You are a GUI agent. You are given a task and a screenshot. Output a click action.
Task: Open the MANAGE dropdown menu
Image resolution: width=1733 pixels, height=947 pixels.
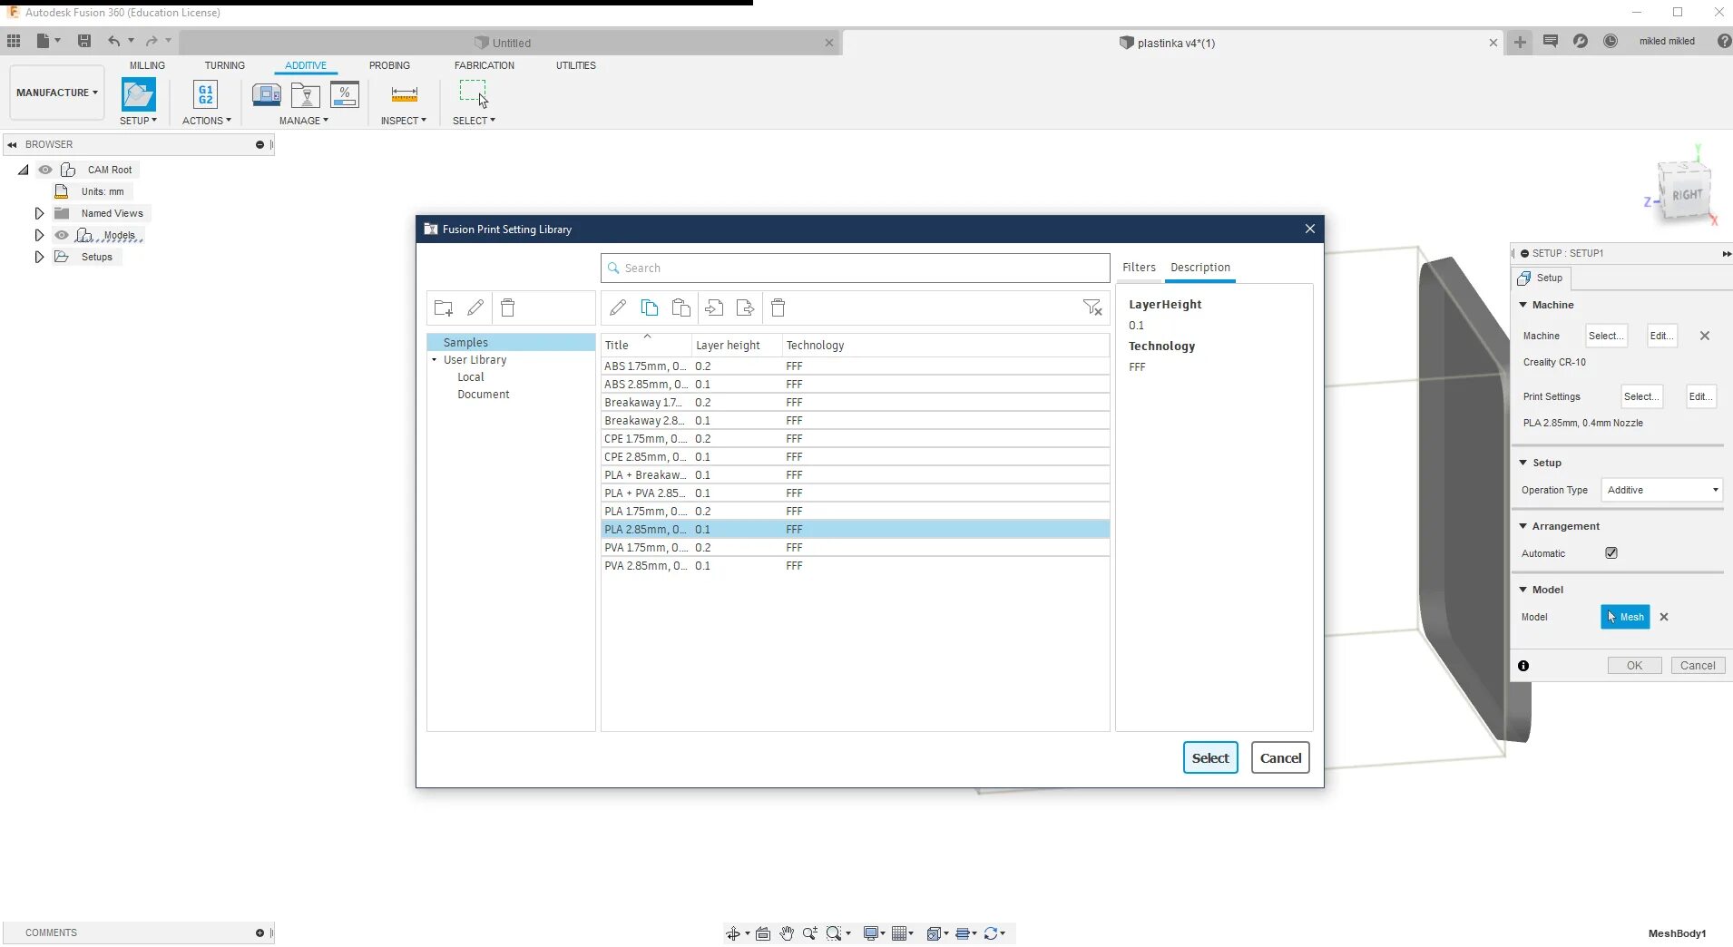pos(304,121)
